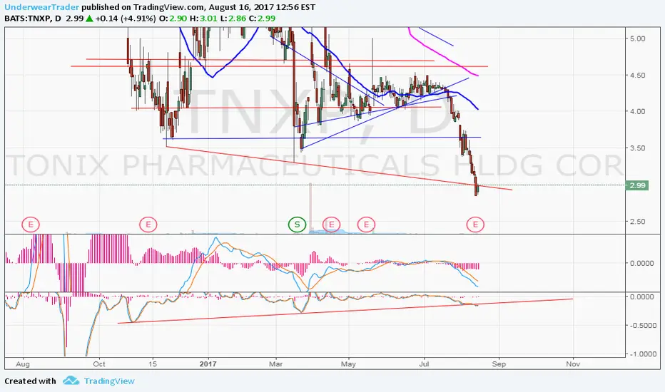Image resolution: width=665 pixels, height=392 pixels.
Task: Click the 'E' earnings marker under the latest candle
Action: pyautogui.click(x=475, y=225)
